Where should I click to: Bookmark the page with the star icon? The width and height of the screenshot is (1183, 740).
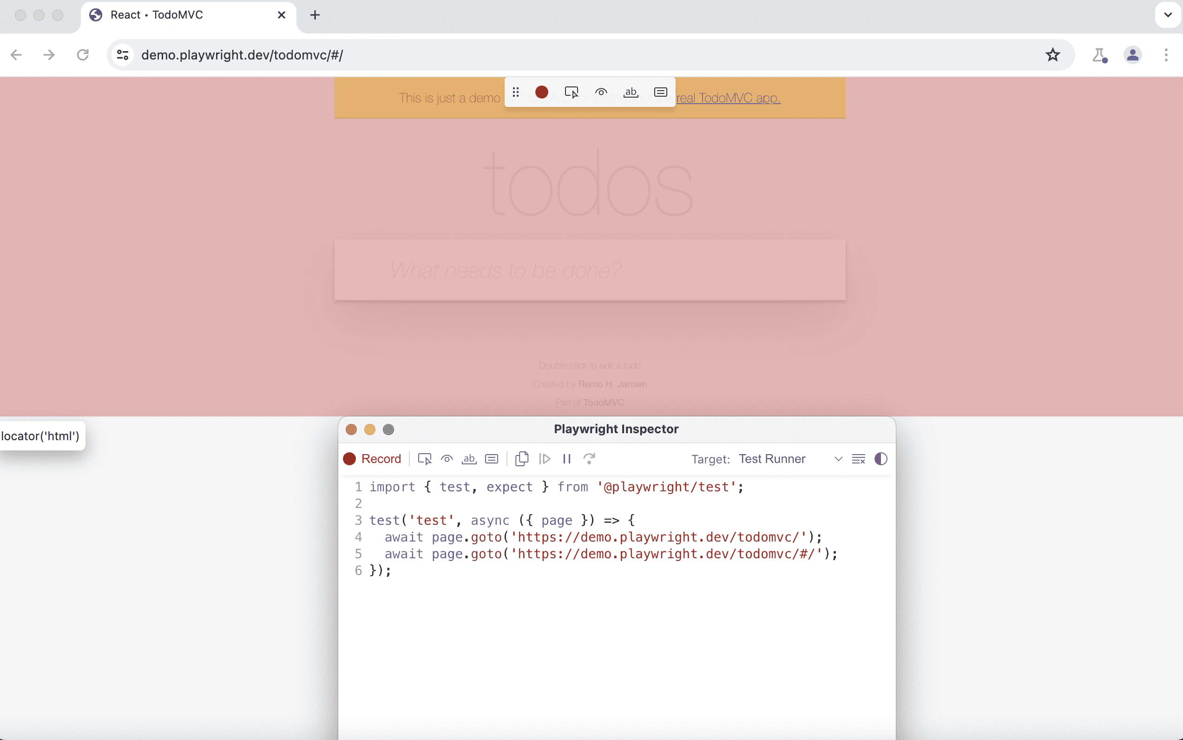[1052, 55]
